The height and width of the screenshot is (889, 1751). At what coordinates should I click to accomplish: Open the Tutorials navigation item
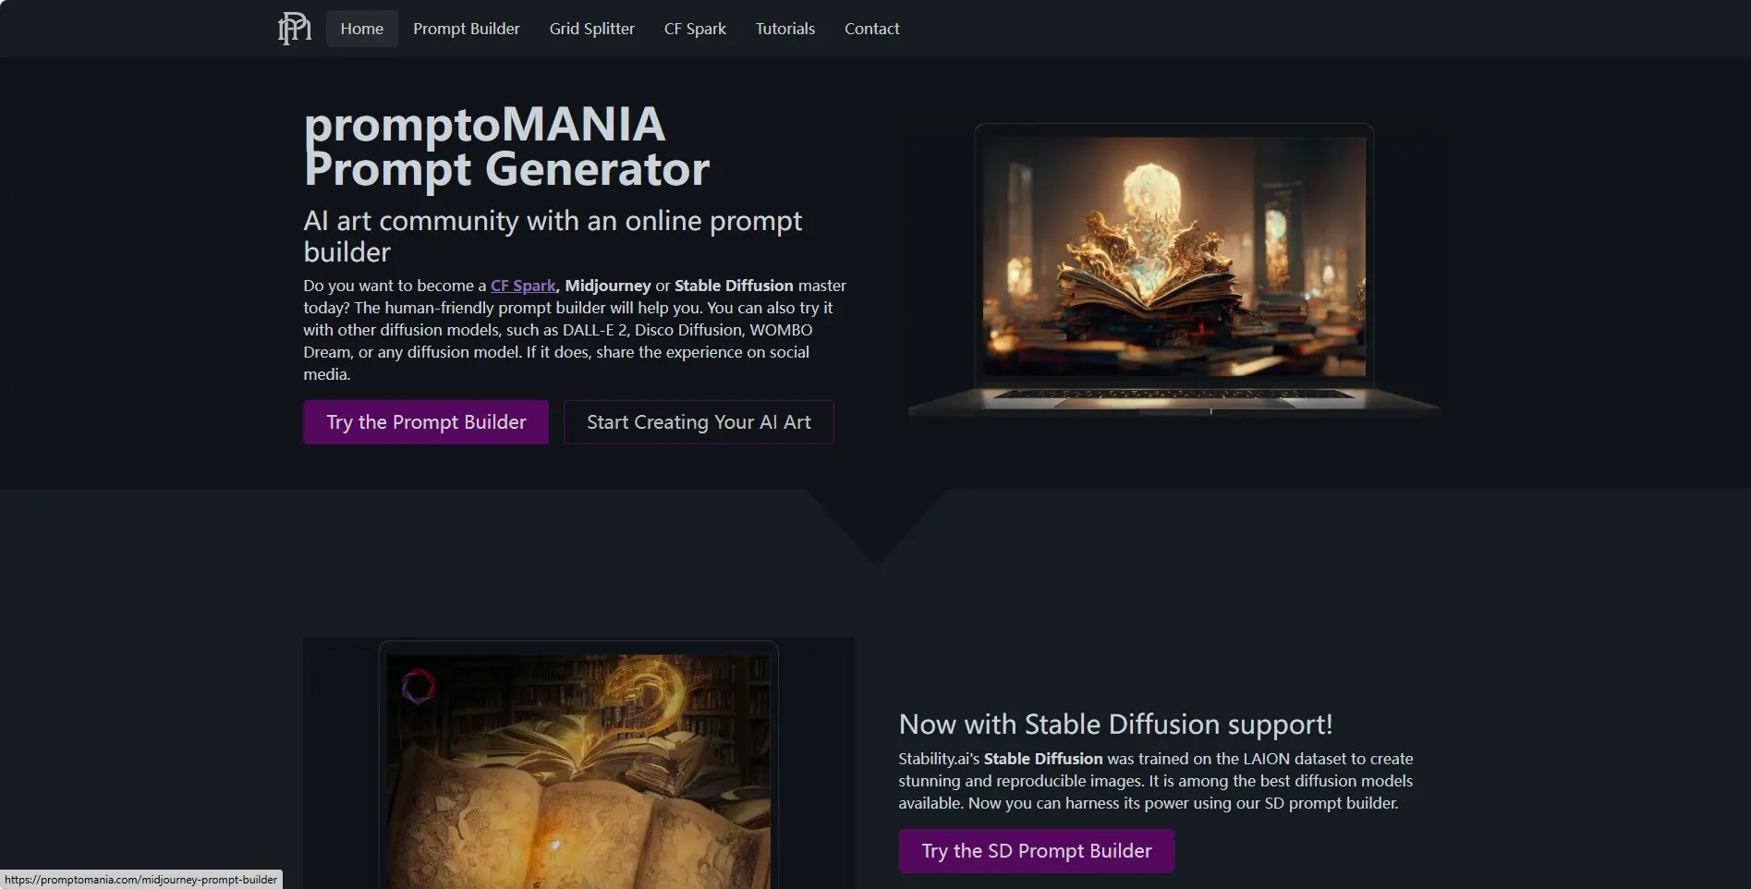(x=784, y=29)
